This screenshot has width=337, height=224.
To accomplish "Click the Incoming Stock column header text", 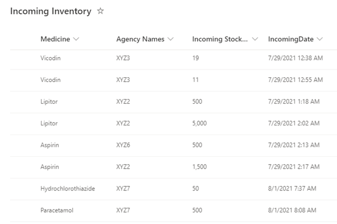I will pos(219,39).
